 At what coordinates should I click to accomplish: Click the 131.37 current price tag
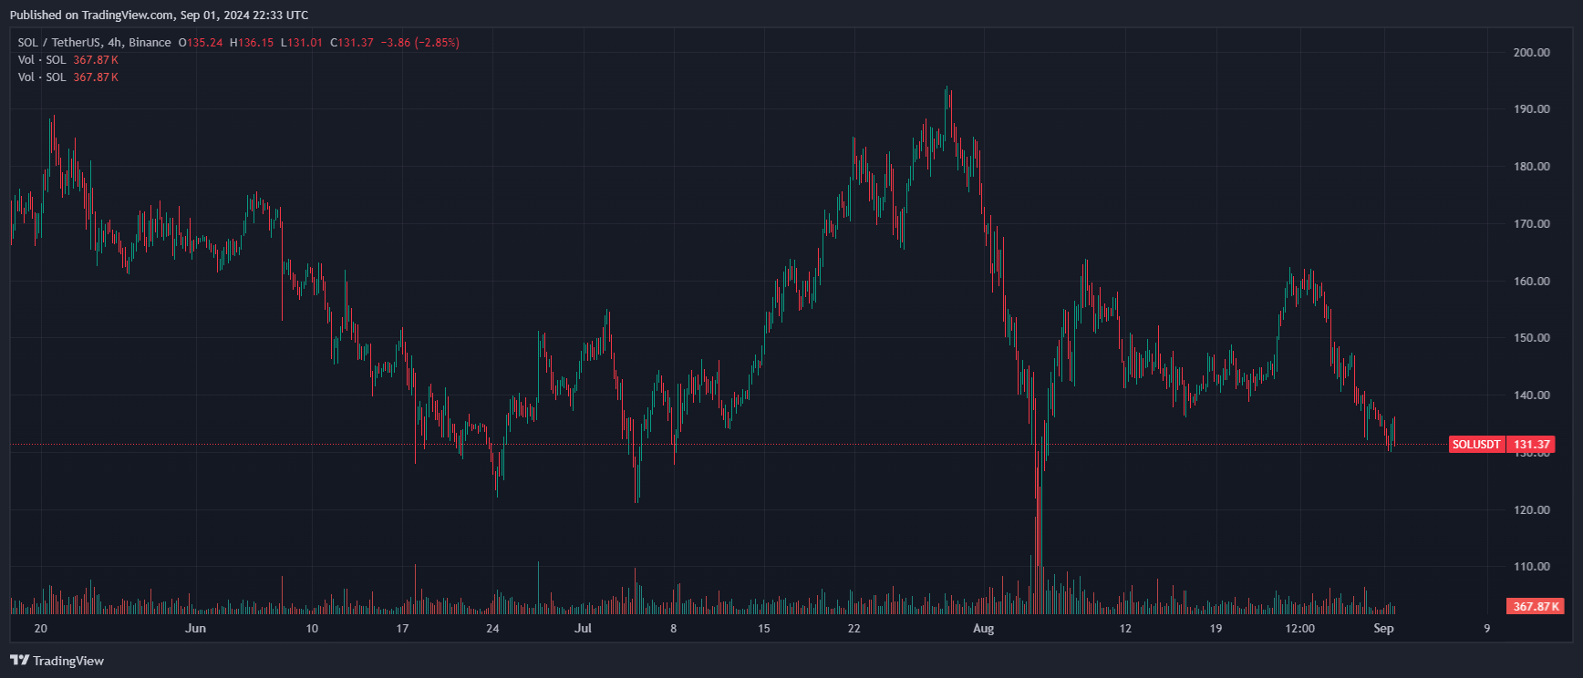pyautogui.click(x=1532, y=445)
